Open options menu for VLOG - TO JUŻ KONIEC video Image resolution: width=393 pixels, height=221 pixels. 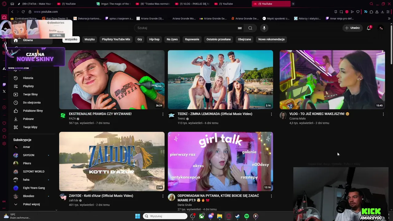[x=383, y=114]
